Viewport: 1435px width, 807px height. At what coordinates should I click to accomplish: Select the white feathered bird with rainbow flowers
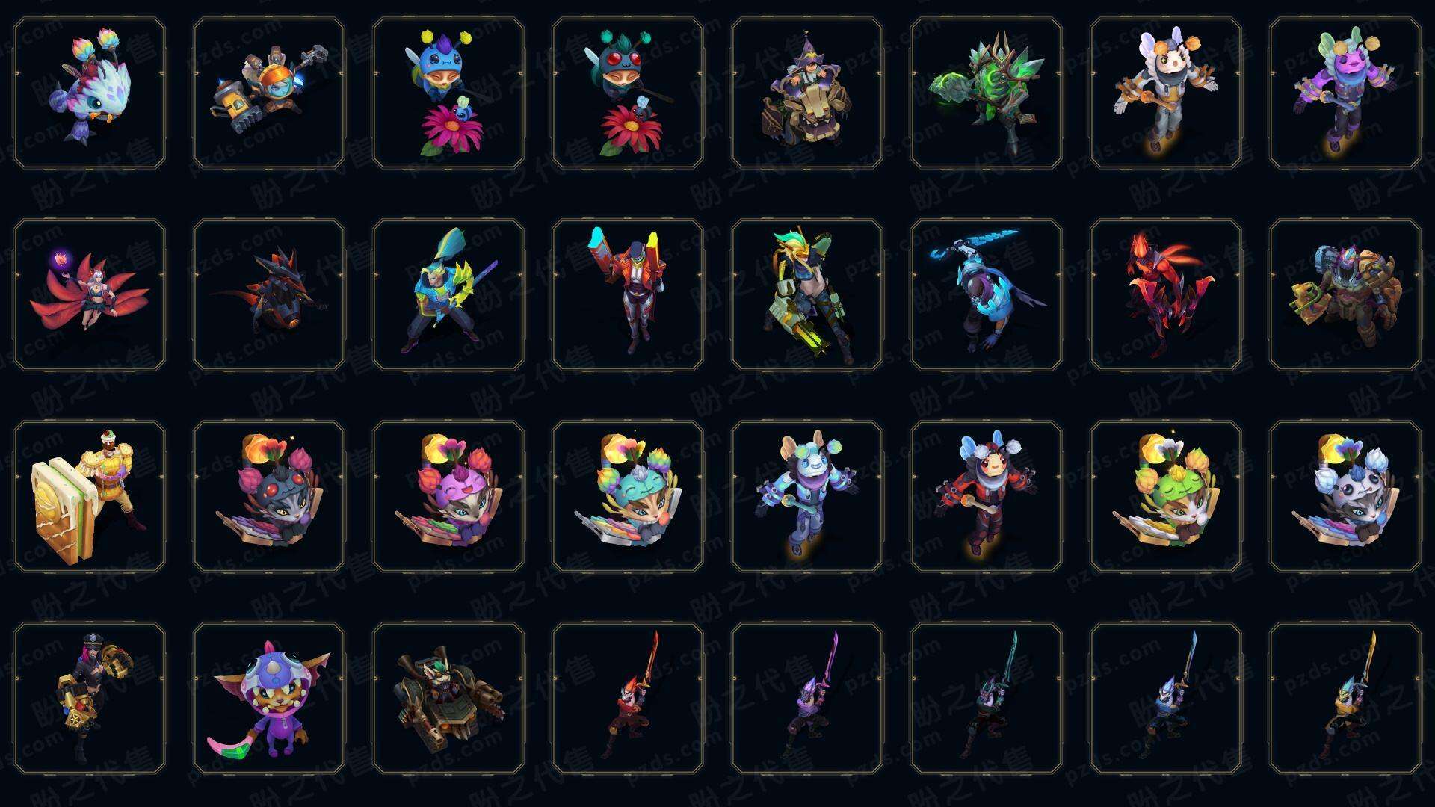[90, 93]
